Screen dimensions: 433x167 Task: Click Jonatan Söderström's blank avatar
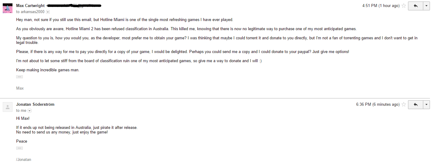[8, 107]
